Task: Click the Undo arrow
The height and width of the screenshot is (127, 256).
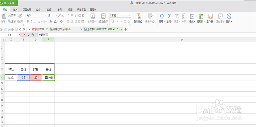Action: point(20,29)
